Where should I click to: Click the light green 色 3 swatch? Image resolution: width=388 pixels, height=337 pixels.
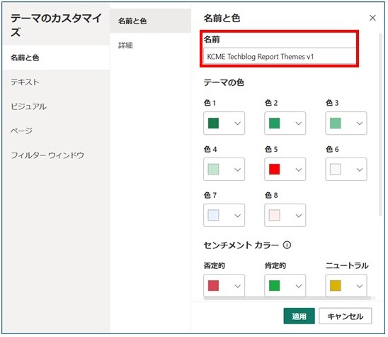coord(336,123)
